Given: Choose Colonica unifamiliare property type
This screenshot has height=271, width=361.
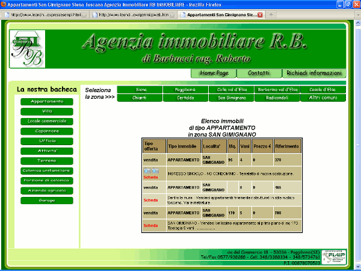Looking at the screenshot, I should tap(47, 171).
